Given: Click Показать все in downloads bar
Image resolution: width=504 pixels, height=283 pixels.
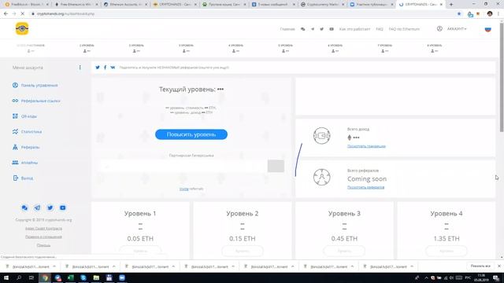Looking at the screenshot, I should (x=480, y=266).
